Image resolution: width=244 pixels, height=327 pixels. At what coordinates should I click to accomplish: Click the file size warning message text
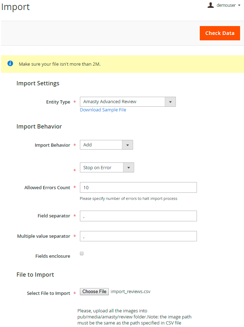tap(60, 64)
